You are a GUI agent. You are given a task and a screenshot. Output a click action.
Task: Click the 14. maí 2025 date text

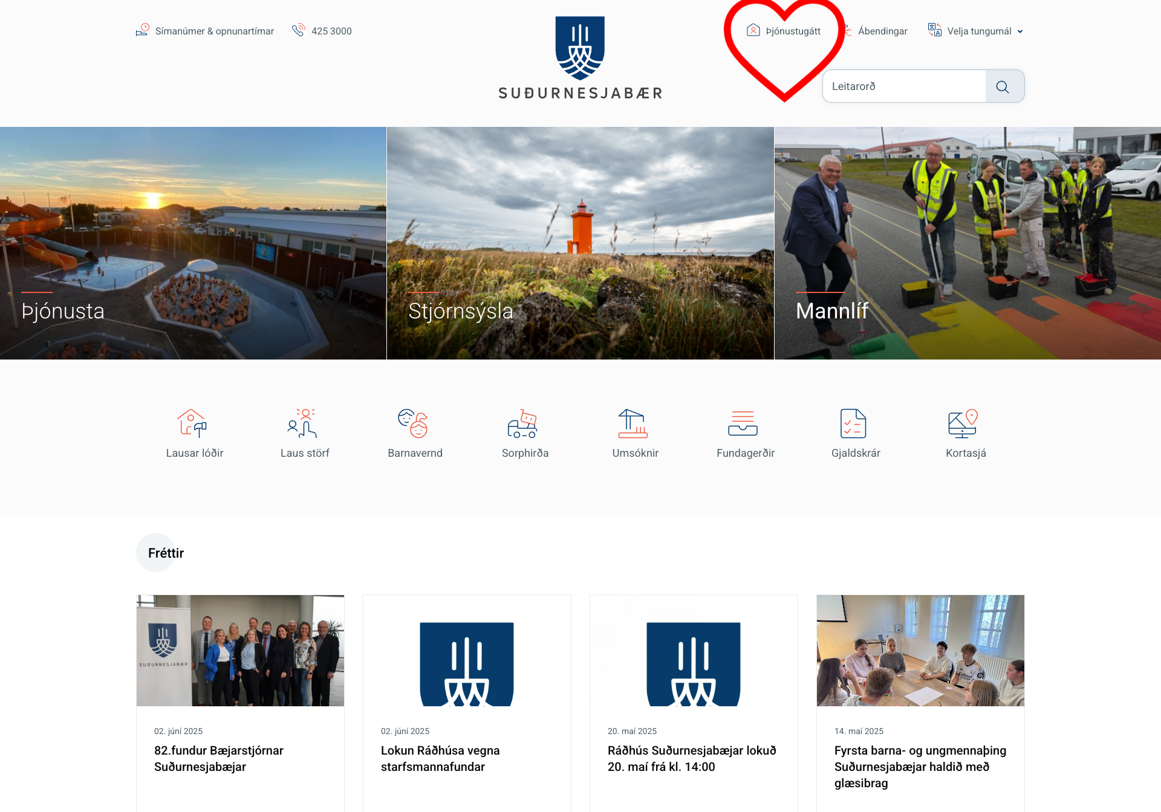coord(859,731)
